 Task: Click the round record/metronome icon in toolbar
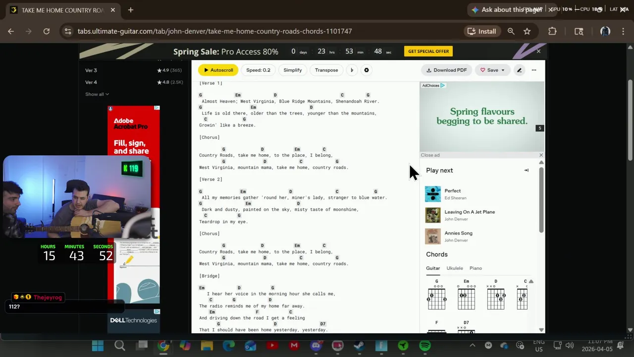pos(367,70)
